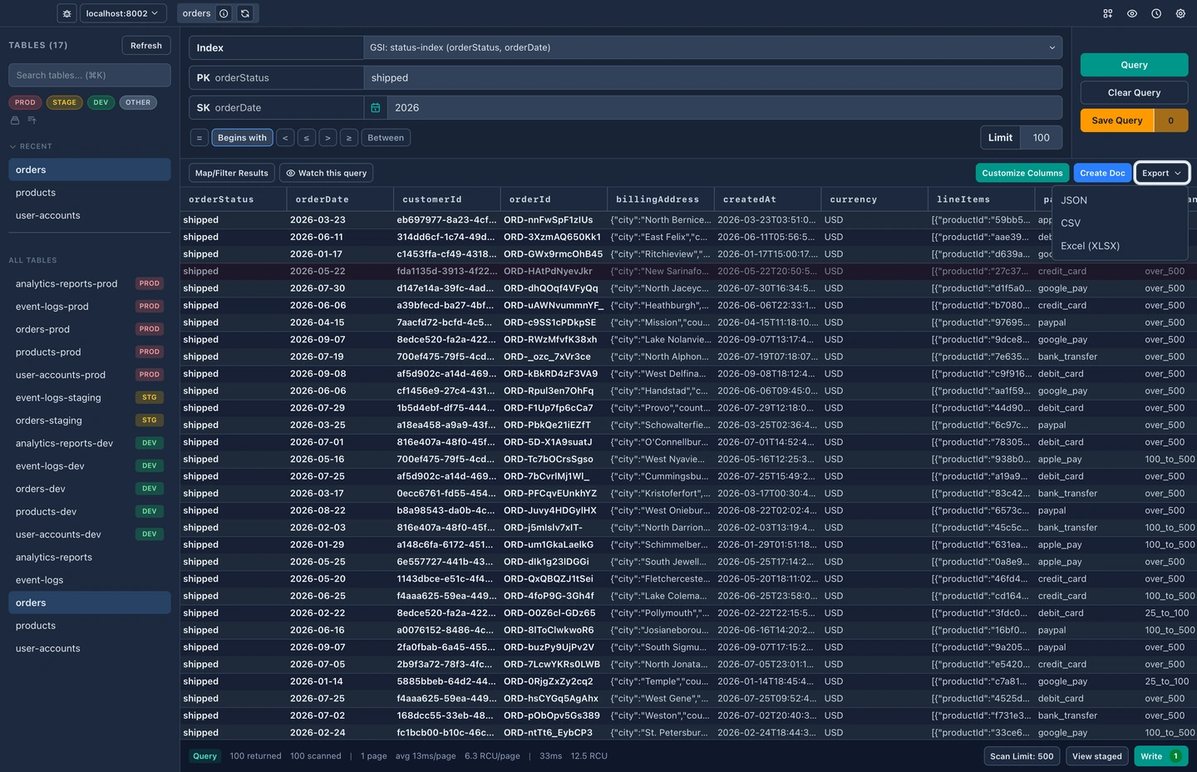Click calendar icon in SK orderDate field
Viewport: 1197px width, 772px height.
tap(376, 108)
